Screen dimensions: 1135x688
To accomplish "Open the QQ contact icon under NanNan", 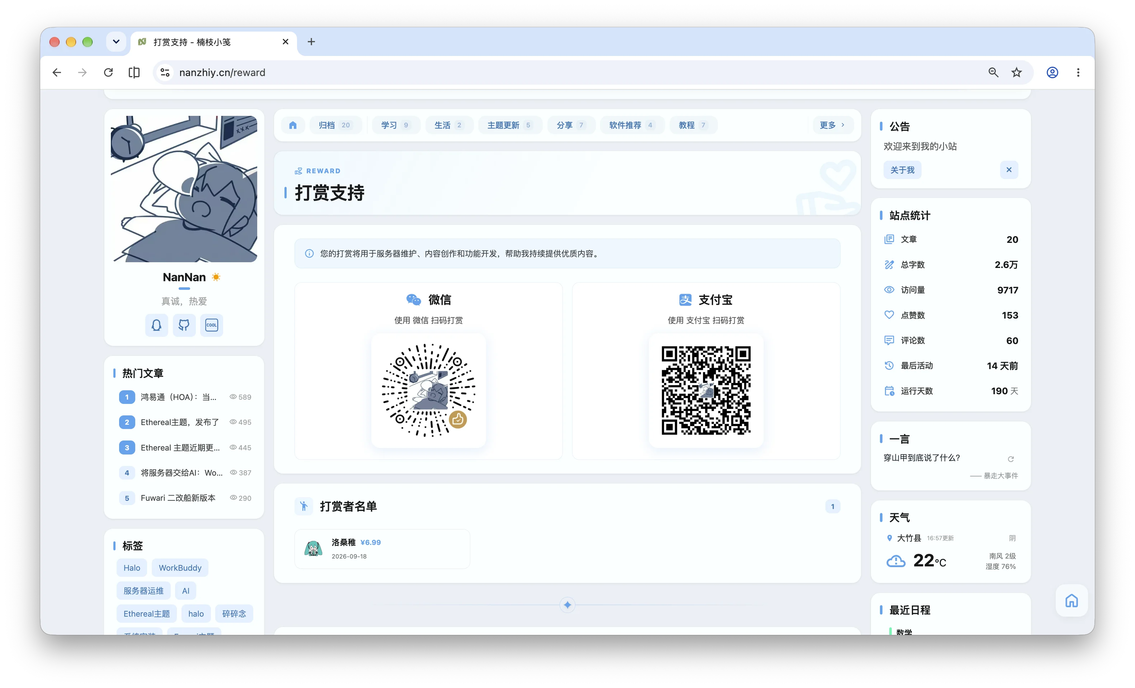I will 157,325.
